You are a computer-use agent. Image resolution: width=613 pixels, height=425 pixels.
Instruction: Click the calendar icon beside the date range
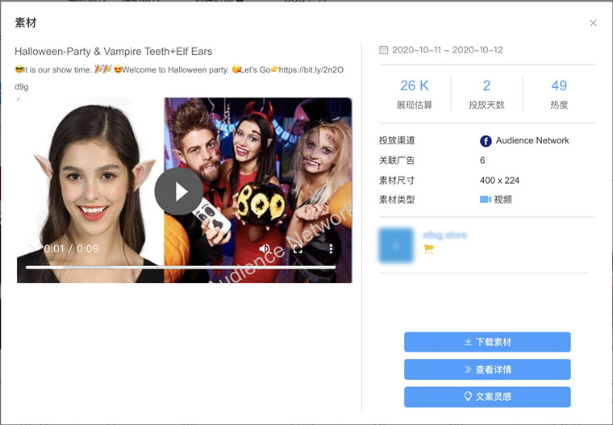tap(384, 50)
